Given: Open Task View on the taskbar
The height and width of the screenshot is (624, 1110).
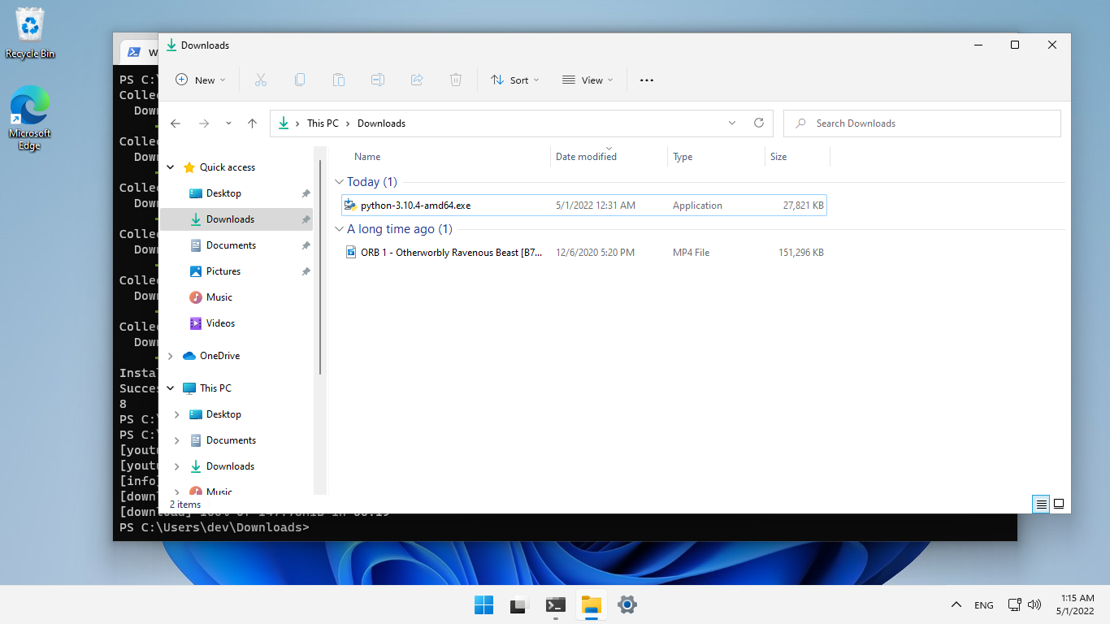Looking at the screenshot, I should (x=519, y=604).
